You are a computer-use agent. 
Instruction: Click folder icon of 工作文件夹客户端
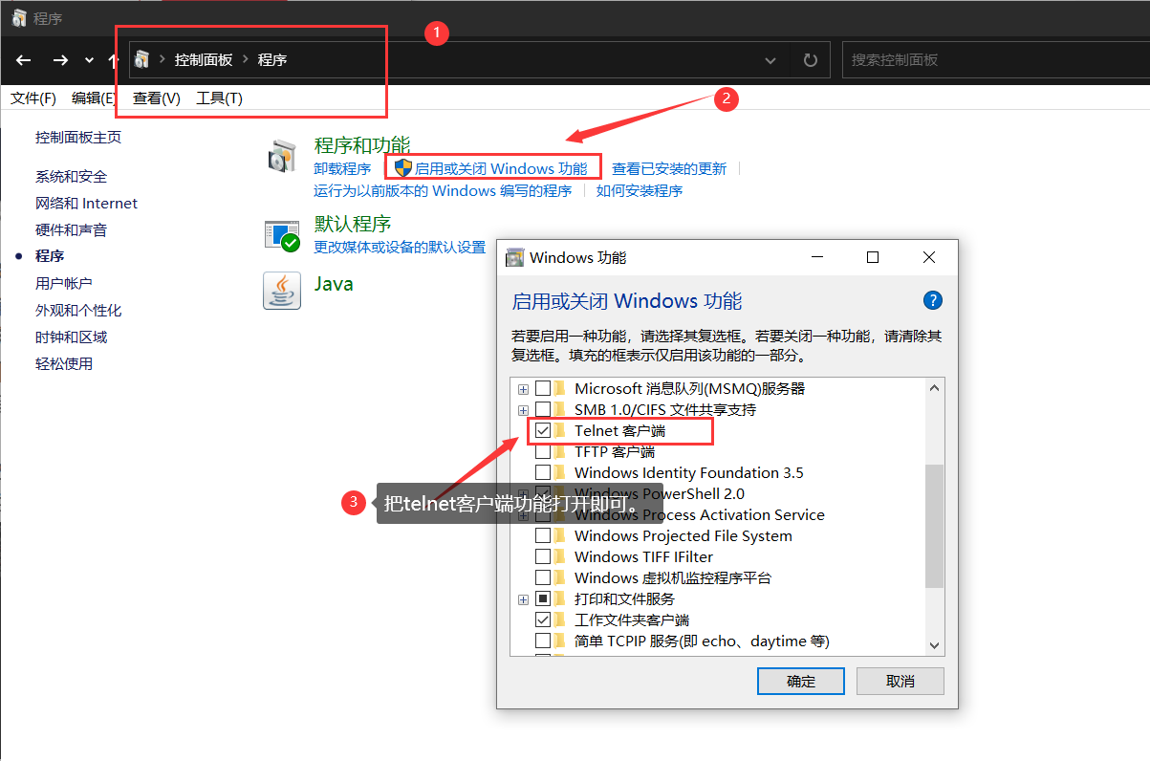pyautogui.click(x=560, y=620)
